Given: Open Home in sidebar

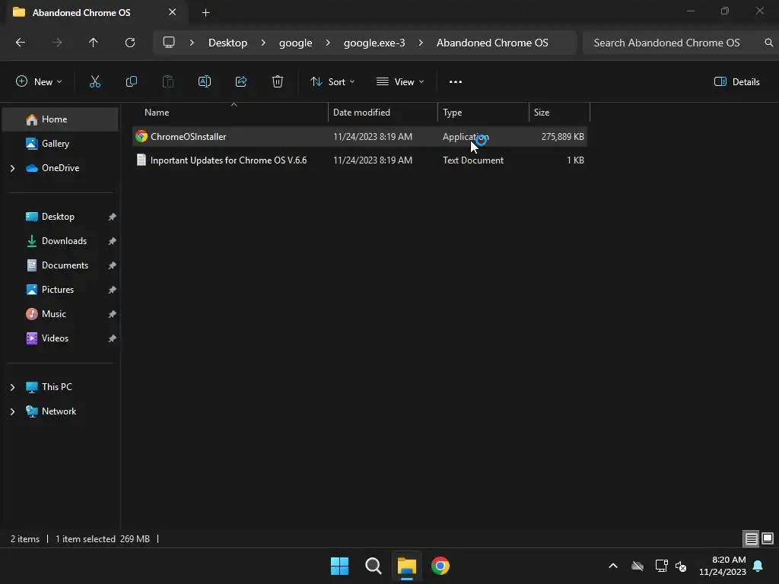Looking at the screenshot, I should (x=60, y=119).
